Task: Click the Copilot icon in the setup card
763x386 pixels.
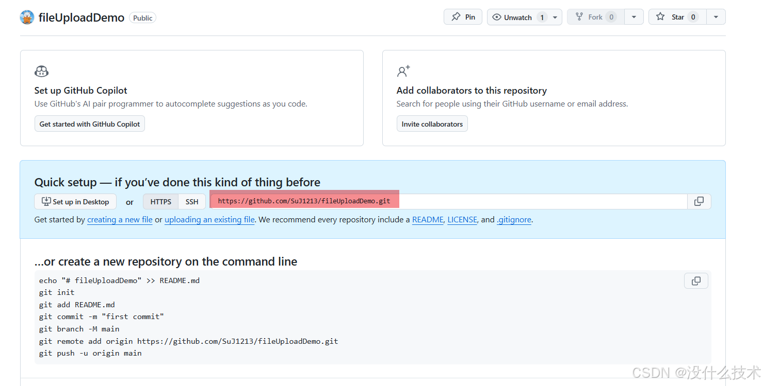Action: point(41,71)
